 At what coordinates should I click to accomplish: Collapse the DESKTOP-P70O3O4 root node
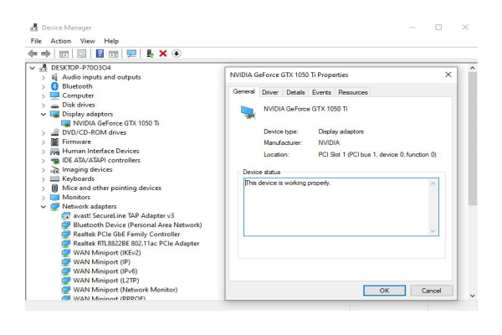pos(33,68)
